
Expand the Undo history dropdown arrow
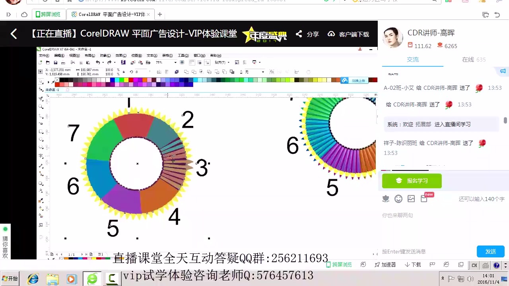click(x=103, y=62)
